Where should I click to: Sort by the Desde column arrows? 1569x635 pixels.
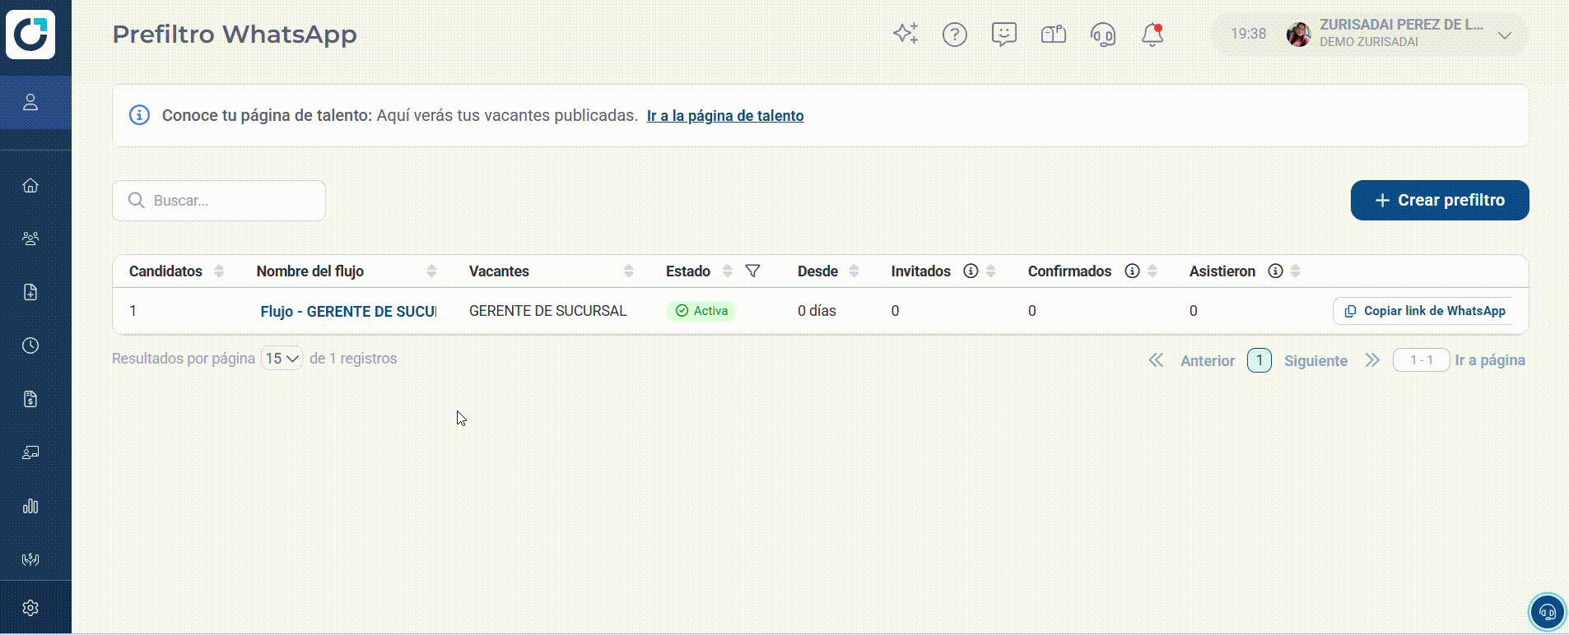coord(854,271)
